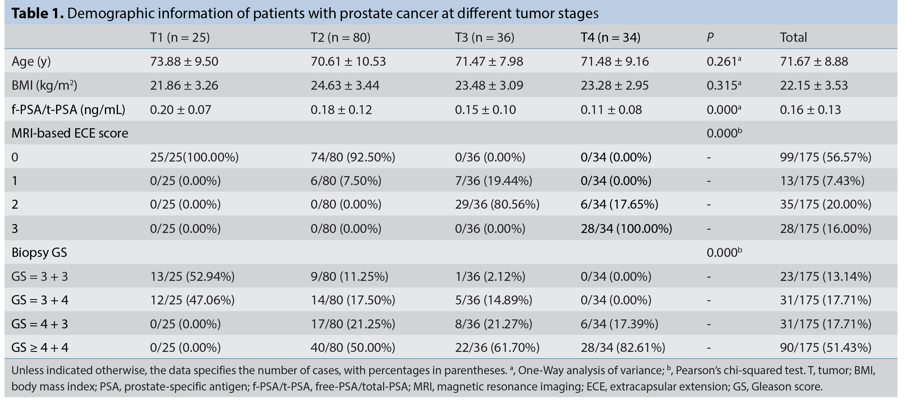
Task: Select the Biopsy GS section heading
Action: click(x=39, y=252)
